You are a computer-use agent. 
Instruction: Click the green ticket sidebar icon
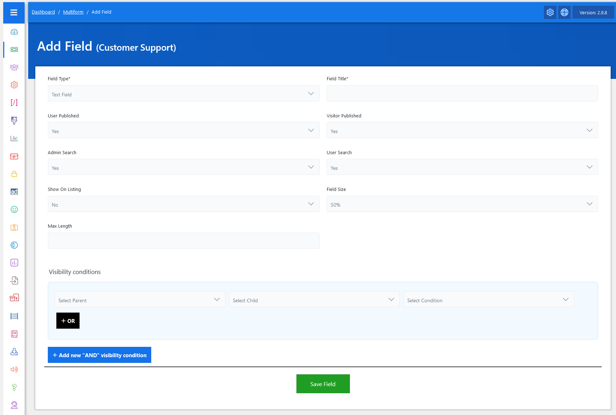pyautogui.click(x=14, y=50)
